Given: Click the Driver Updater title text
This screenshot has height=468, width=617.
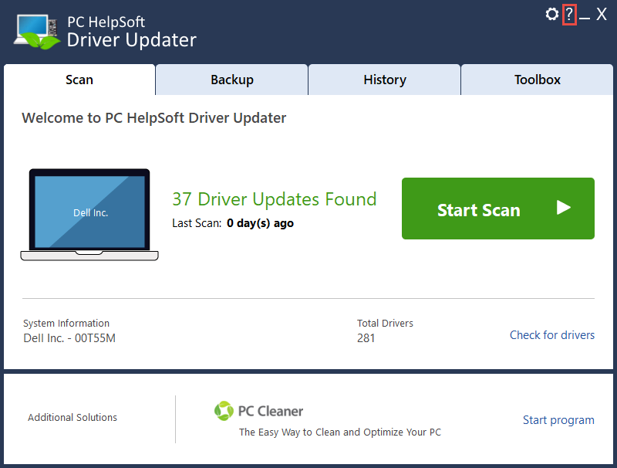Looking at the screenshot, I should [131, 39].
